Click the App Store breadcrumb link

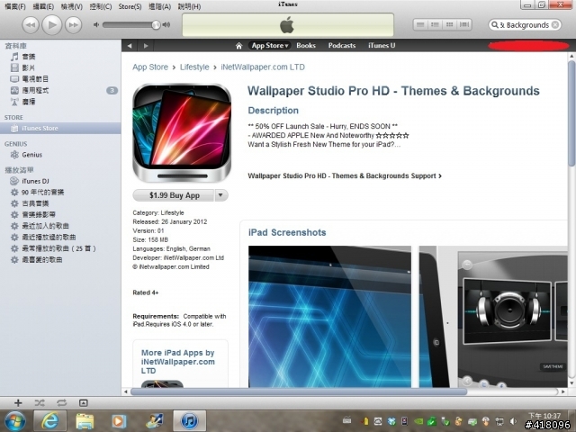pyautogui.click(x=150, y=67)
